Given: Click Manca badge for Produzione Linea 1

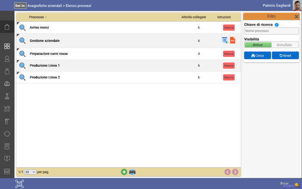Looking at the screenshot, I should (x=229, y=65).
